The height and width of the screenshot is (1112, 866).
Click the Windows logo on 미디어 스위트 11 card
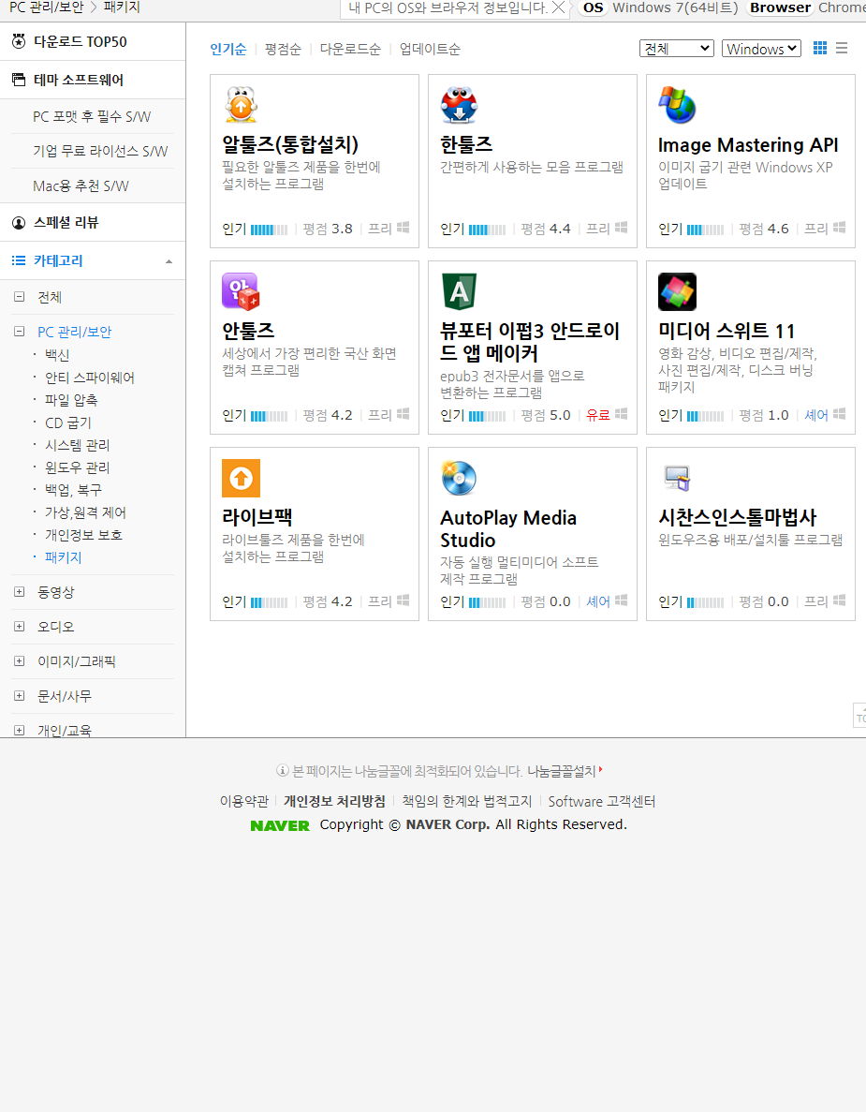[840, 414]
